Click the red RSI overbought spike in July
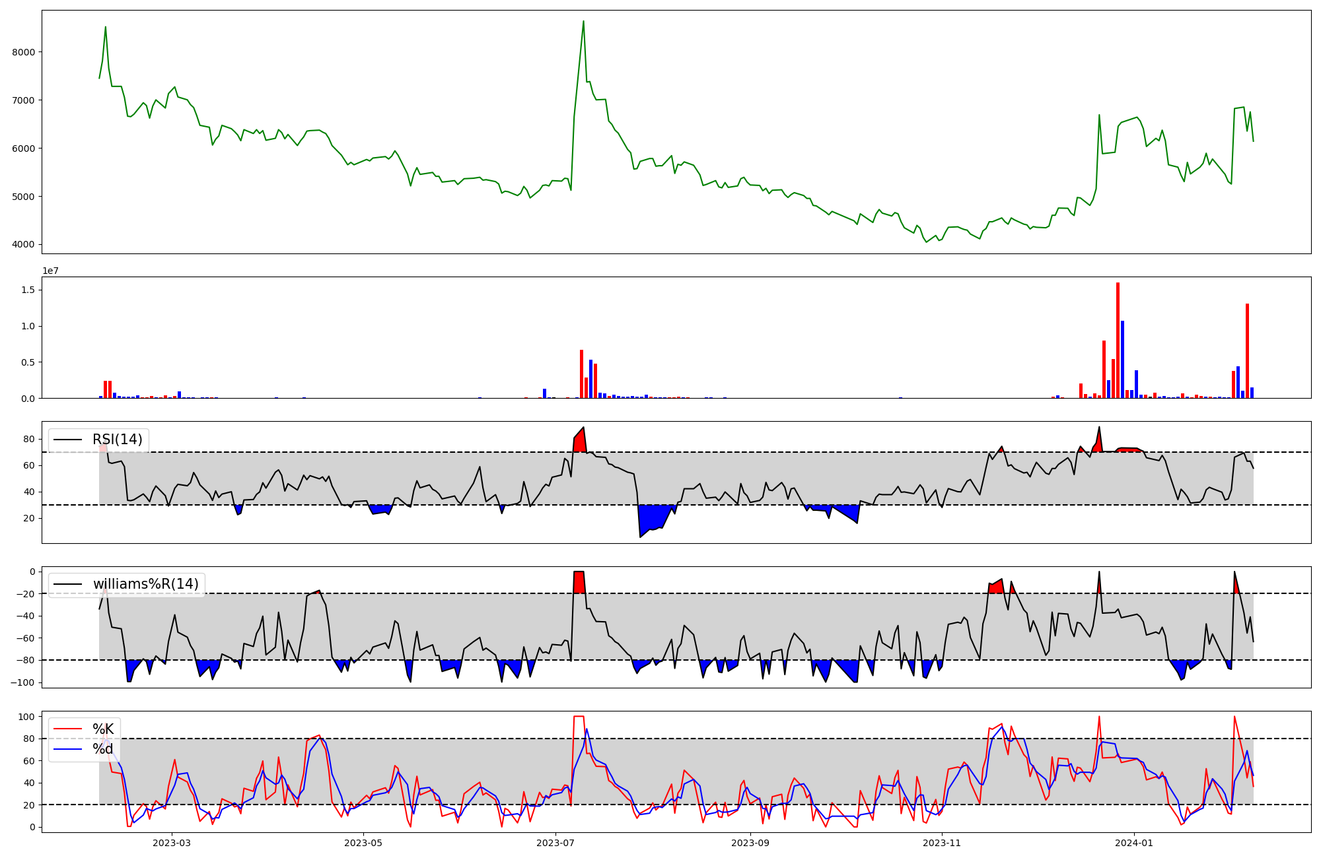The height and width of the screenshot is (858, 1321). (x=580, y=442)
